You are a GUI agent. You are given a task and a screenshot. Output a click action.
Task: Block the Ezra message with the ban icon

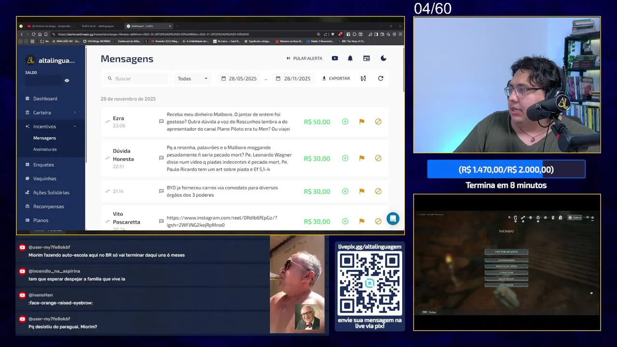[378, 122]
